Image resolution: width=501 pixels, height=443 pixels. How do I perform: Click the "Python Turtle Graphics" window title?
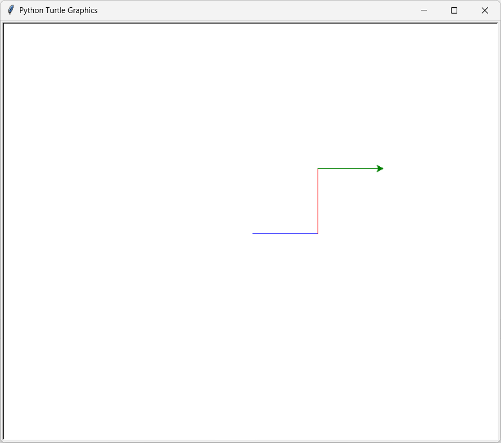pyautogui.click(x=58, y=10)
